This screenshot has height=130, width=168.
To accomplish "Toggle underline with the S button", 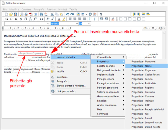I will pyautogui.click(x=16, y=19).
